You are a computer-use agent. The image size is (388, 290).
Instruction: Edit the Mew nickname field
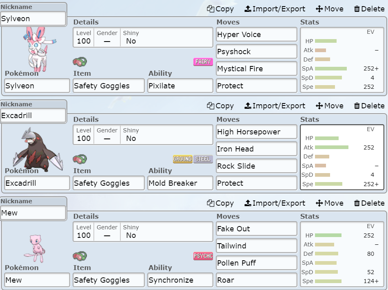(x=33, y=213)
